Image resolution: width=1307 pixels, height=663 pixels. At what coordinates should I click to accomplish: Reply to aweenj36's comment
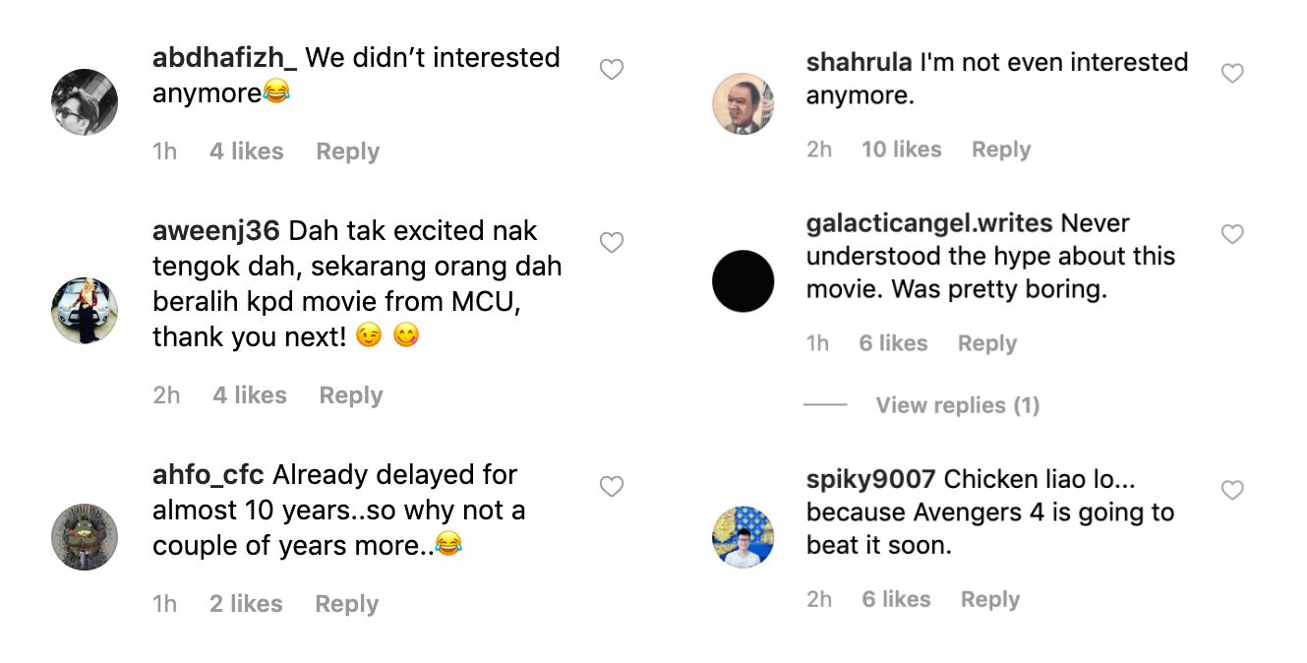pos(350,395)
